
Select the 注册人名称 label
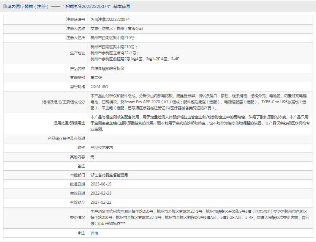pos(76,28)
